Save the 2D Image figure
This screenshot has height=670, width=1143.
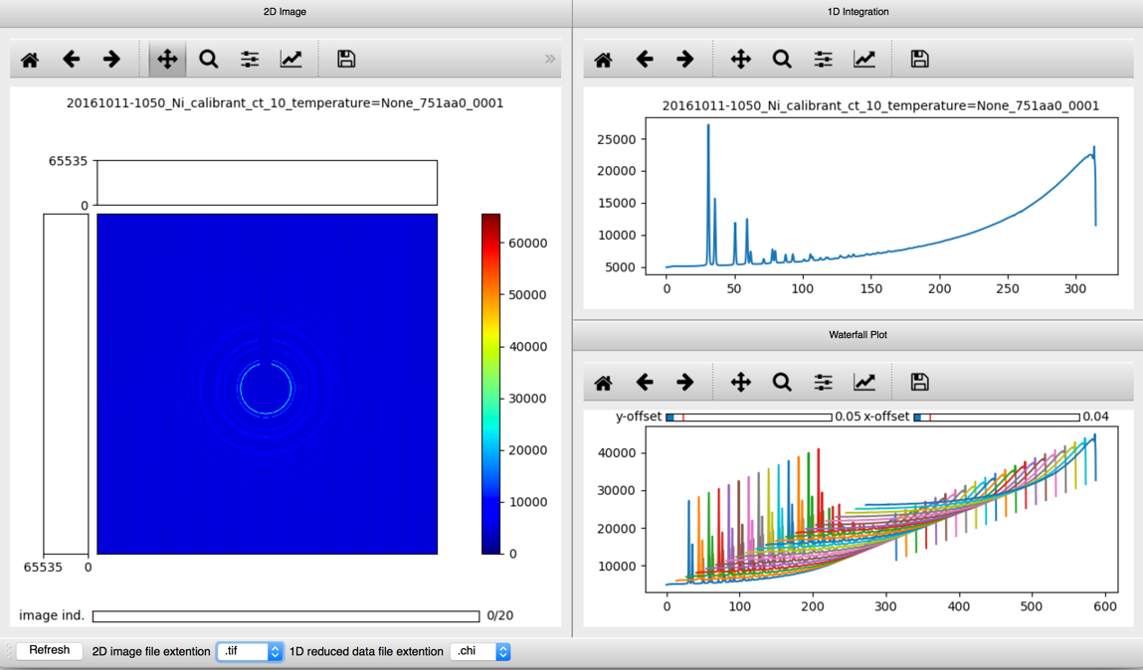tap(346, 60)
